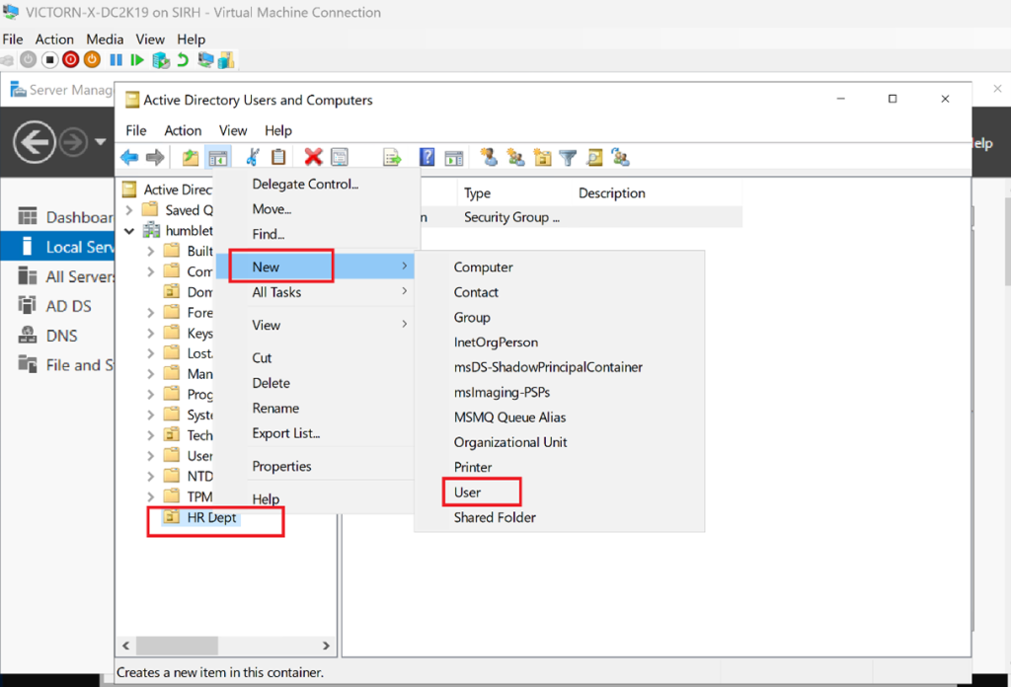
Task: Open AD DS in Server Manager sidebar
Action: [x=55, y=306]
